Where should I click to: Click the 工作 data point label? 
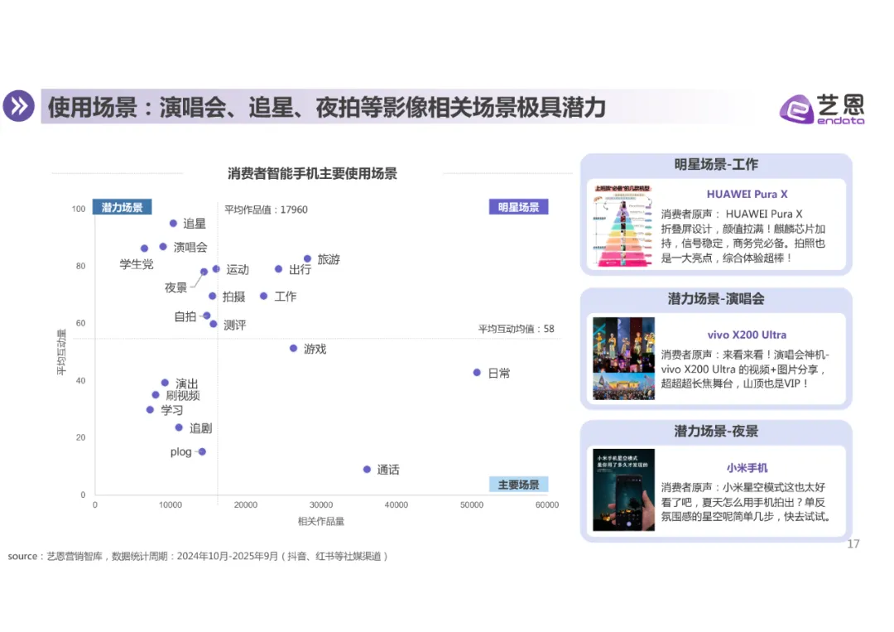point(286,297)
